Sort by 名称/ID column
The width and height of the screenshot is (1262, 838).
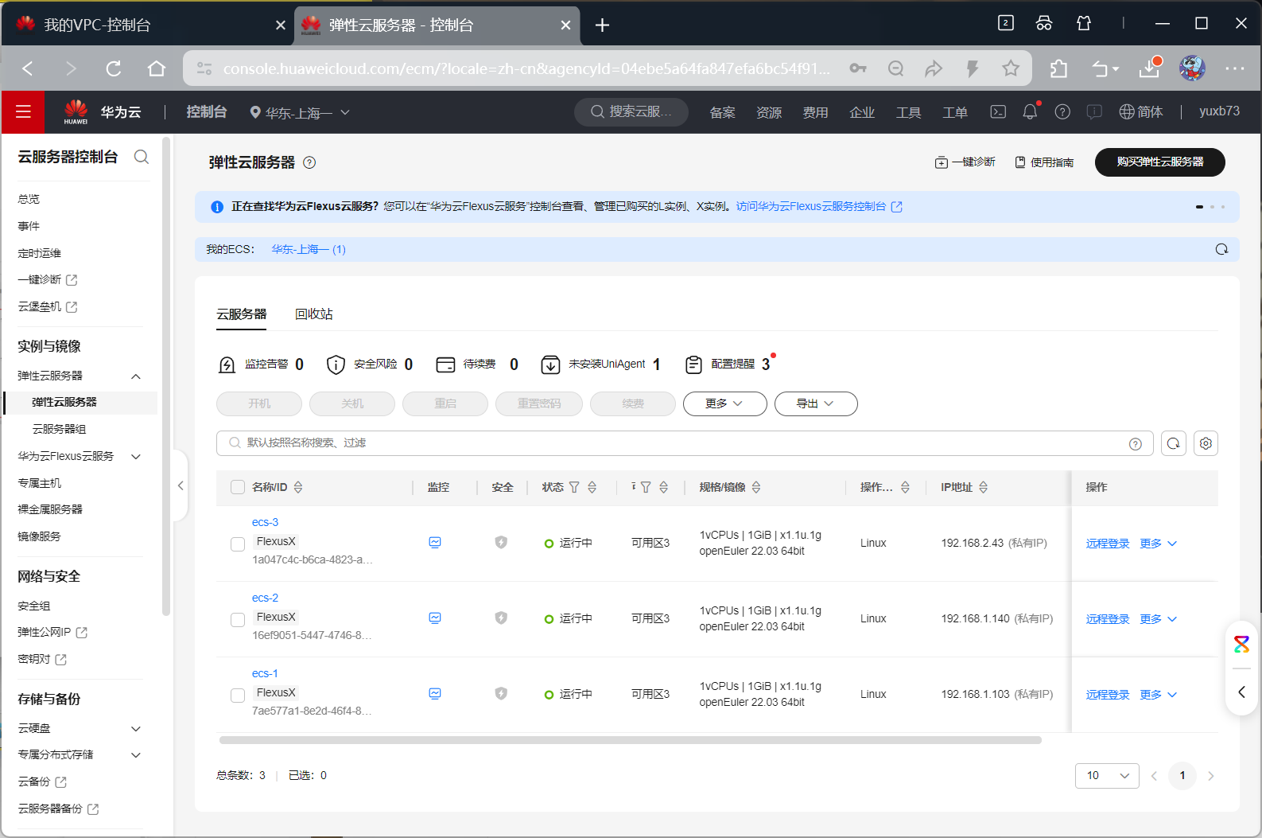tap(298, 487)
